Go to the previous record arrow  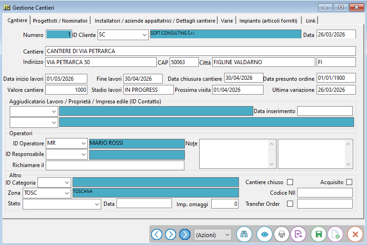pyautogui.click(x=157, y=234)
